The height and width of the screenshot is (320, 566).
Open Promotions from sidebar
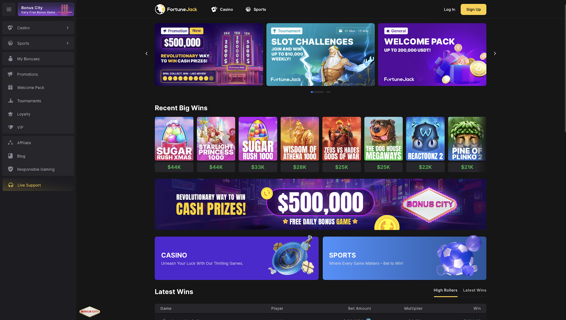click(x=38, y=74)
